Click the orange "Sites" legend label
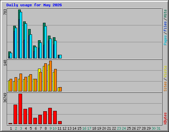 [x=165, y=86]
